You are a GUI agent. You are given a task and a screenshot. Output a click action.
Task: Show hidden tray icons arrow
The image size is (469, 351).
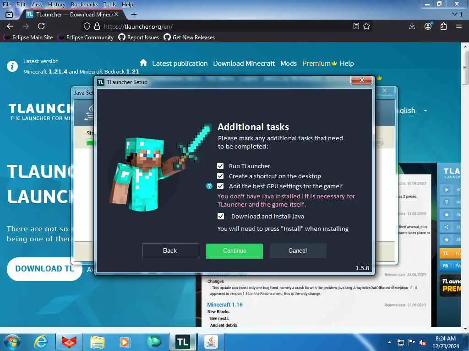[389, 342]
